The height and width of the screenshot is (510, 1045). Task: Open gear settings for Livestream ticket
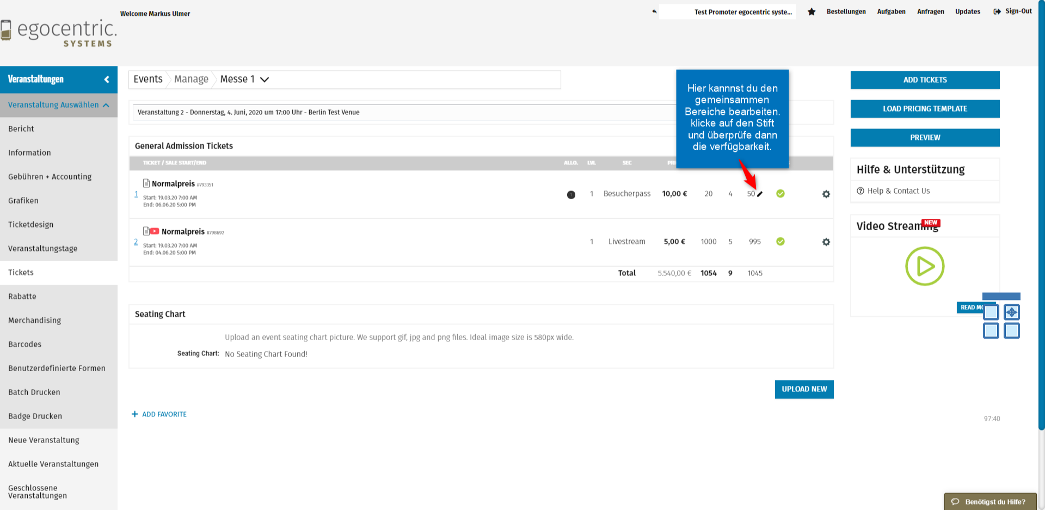[x=826, y=242]
